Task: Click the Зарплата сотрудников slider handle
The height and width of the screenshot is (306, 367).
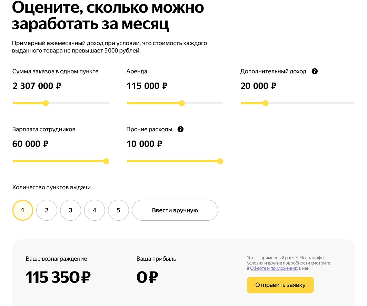Action: tap(106, 161)
